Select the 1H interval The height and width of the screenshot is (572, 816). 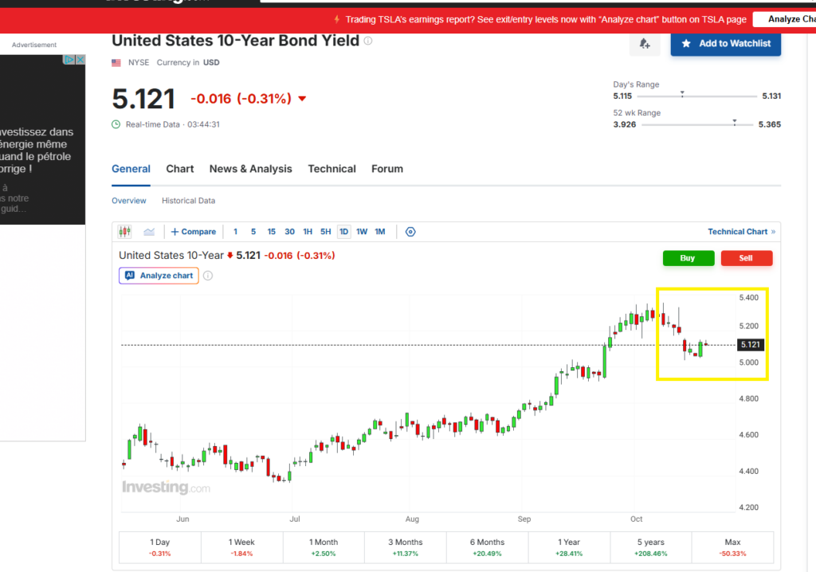pos(308,232)
